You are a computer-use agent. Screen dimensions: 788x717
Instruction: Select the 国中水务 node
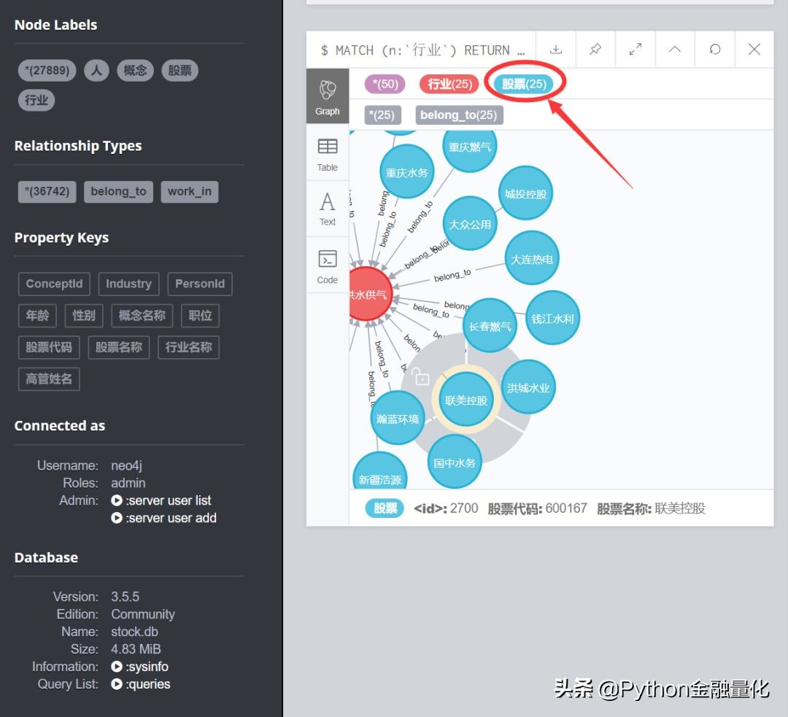pos(455,462)
